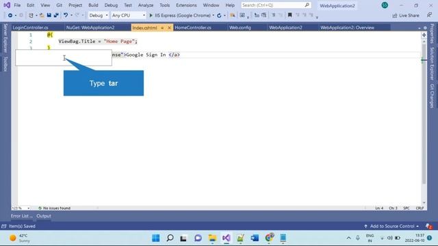Open the Debug configuration dropdown
Image resolution: width=438 pixels, height=246 pixels.
tap(99, 15)
